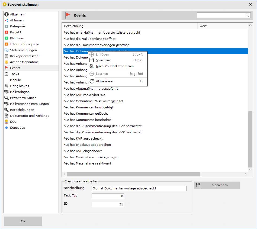Click the vertical scrollbar thumb
Viewport: 257px width, 229px height.
coord(250,139)
